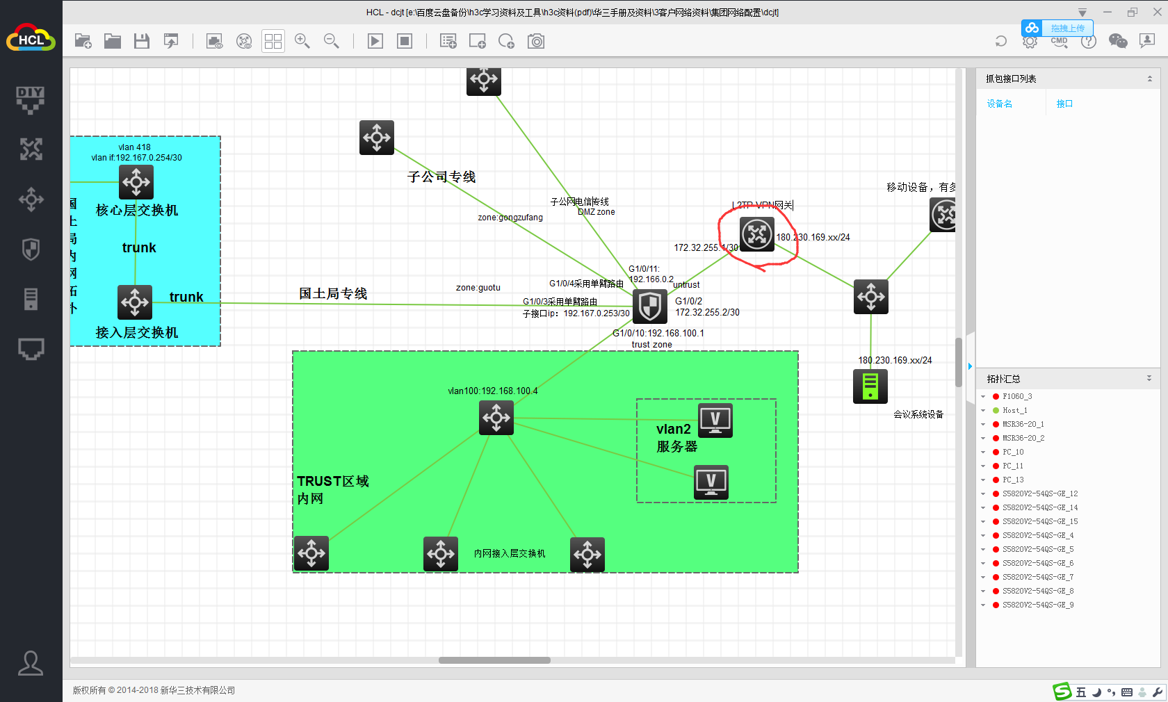This screenshot has height=702, width=1168.
Task: Expand the Host_1 tree entry
Action: (983, 411)
